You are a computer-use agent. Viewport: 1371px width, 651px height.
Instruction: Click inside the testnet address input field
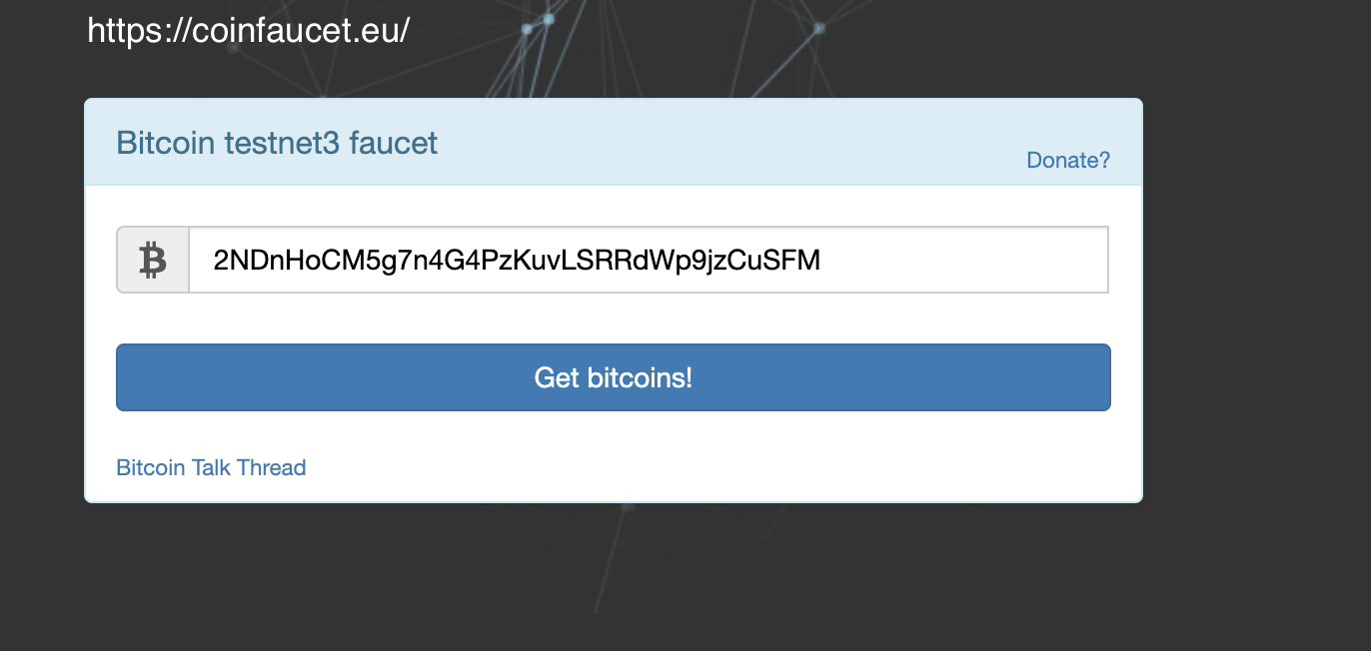pos(650,260)
